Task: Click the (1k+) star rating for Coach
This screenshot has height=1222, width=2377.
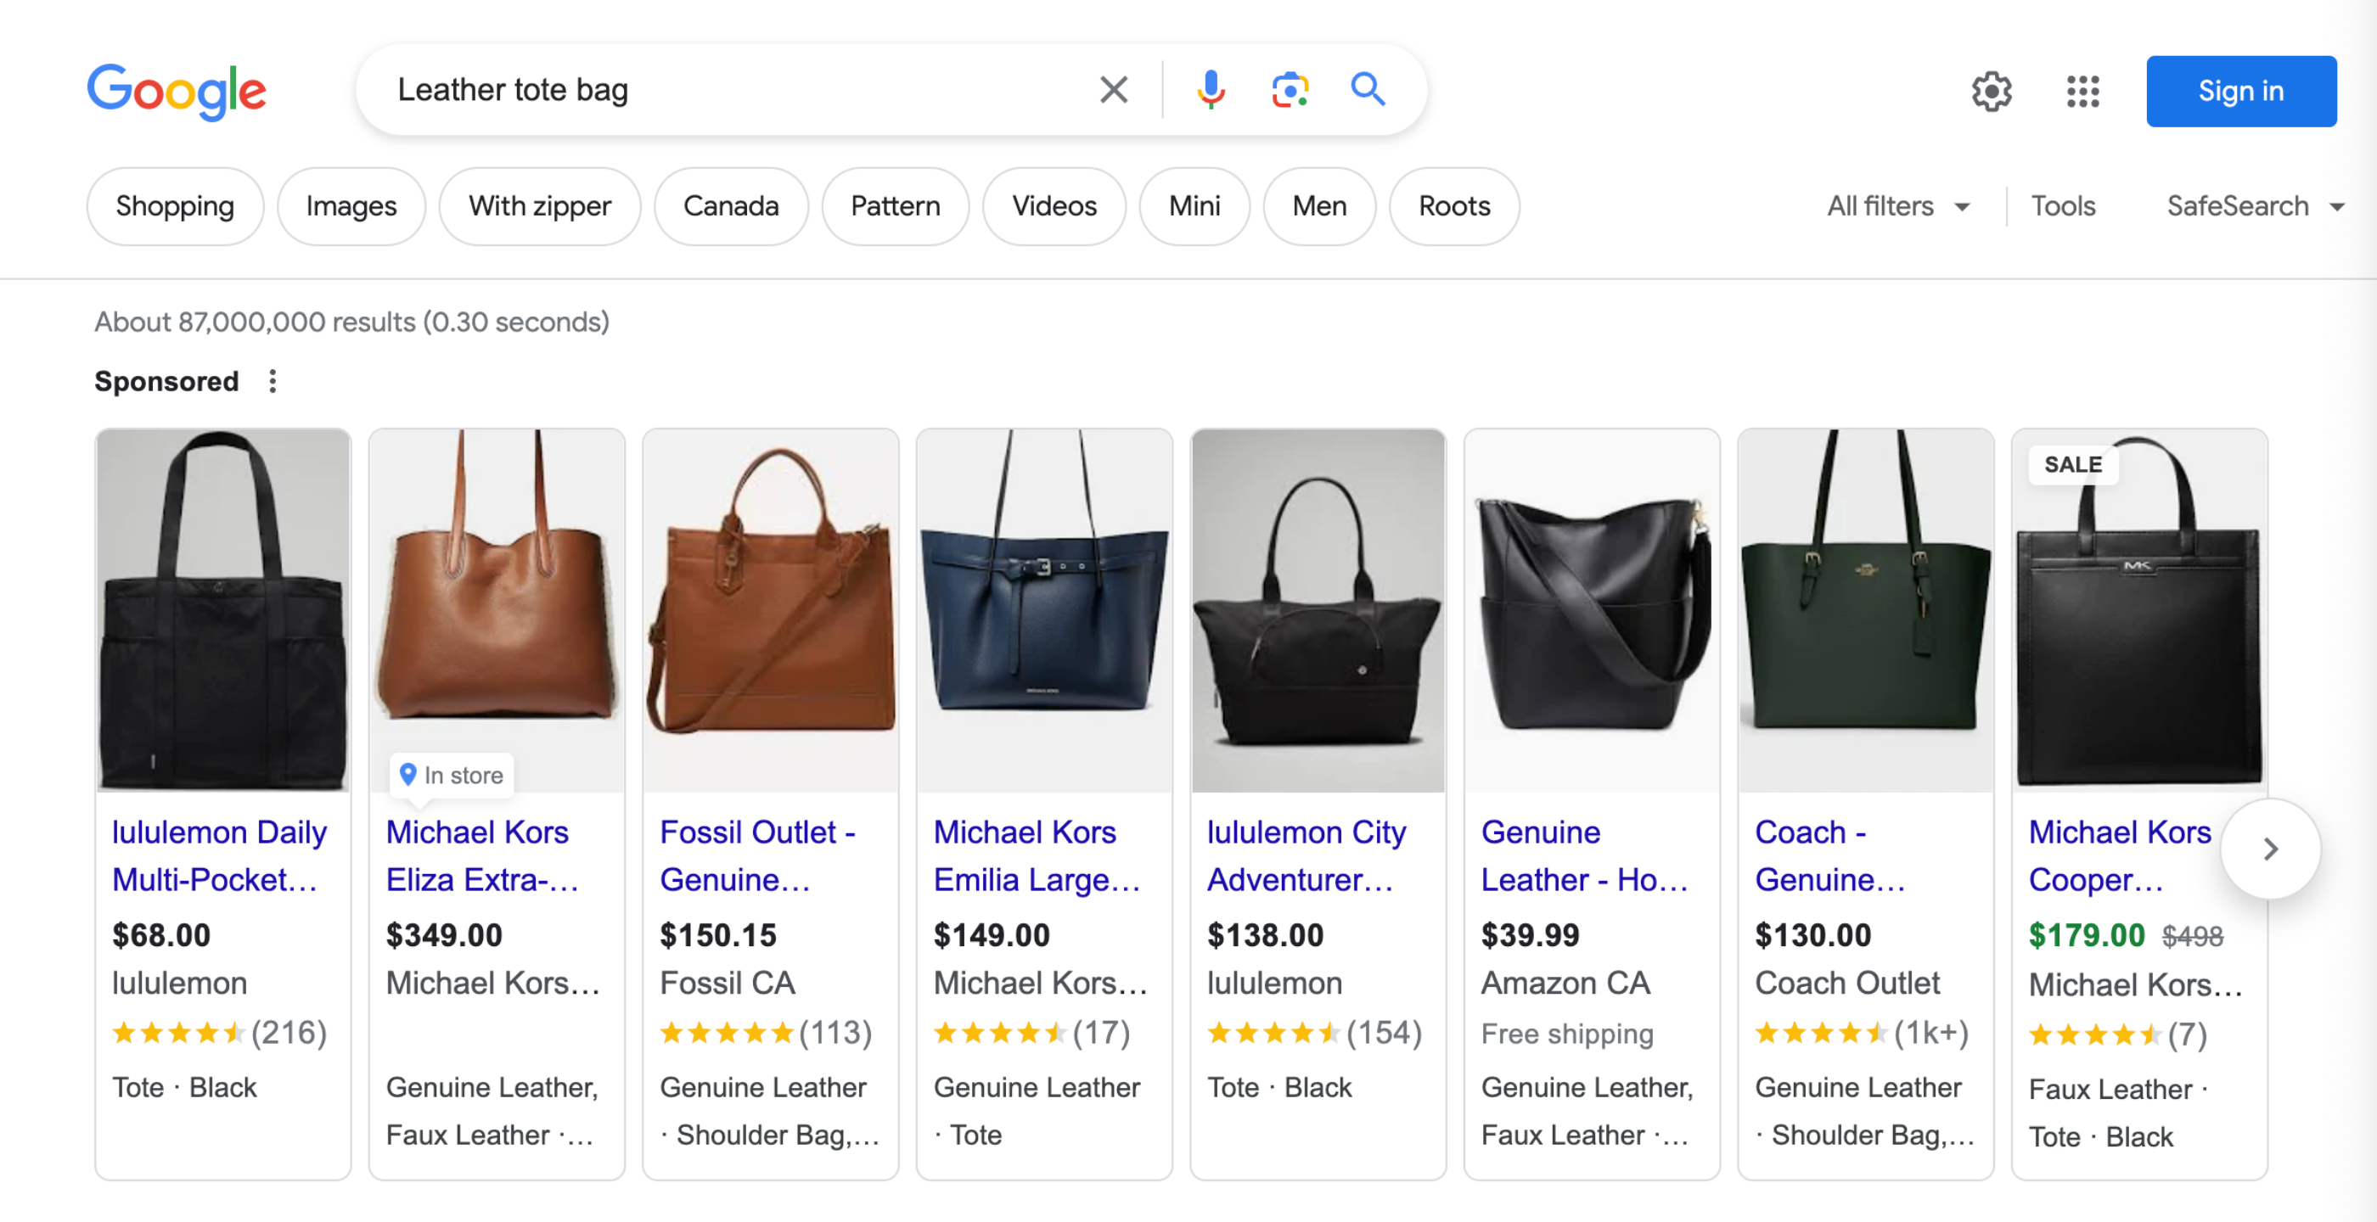Action: 1860,1032
